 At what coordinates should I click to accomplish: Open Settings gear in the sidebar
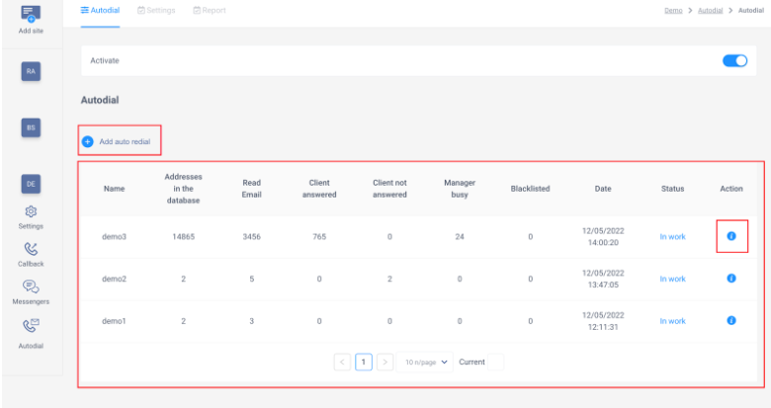tap(31, 211)
